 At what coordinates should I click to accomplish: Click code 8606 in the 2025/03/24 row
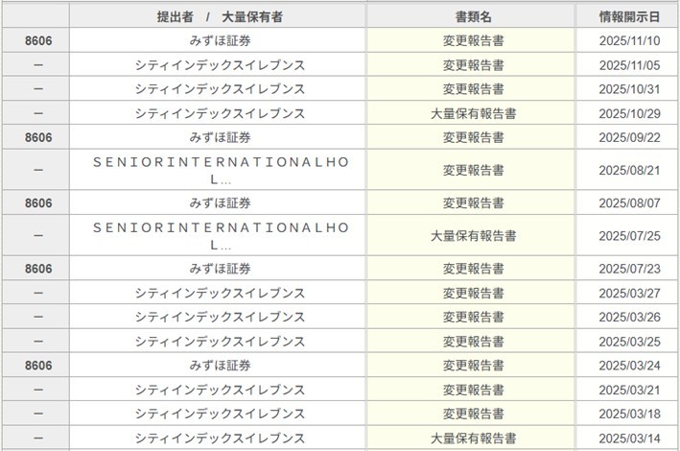pos(38,366)
